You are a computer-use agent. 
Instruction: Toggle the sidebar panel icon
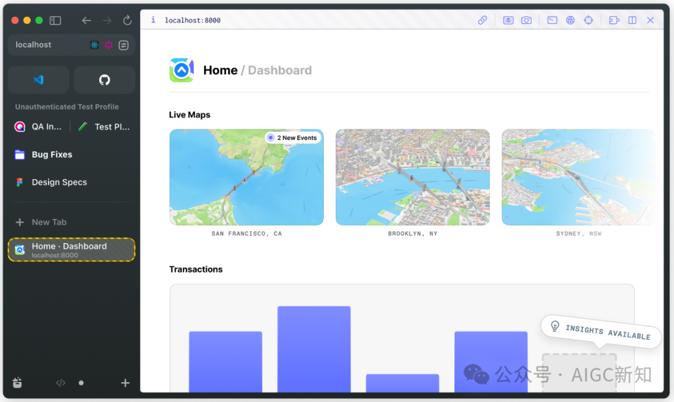55,20
